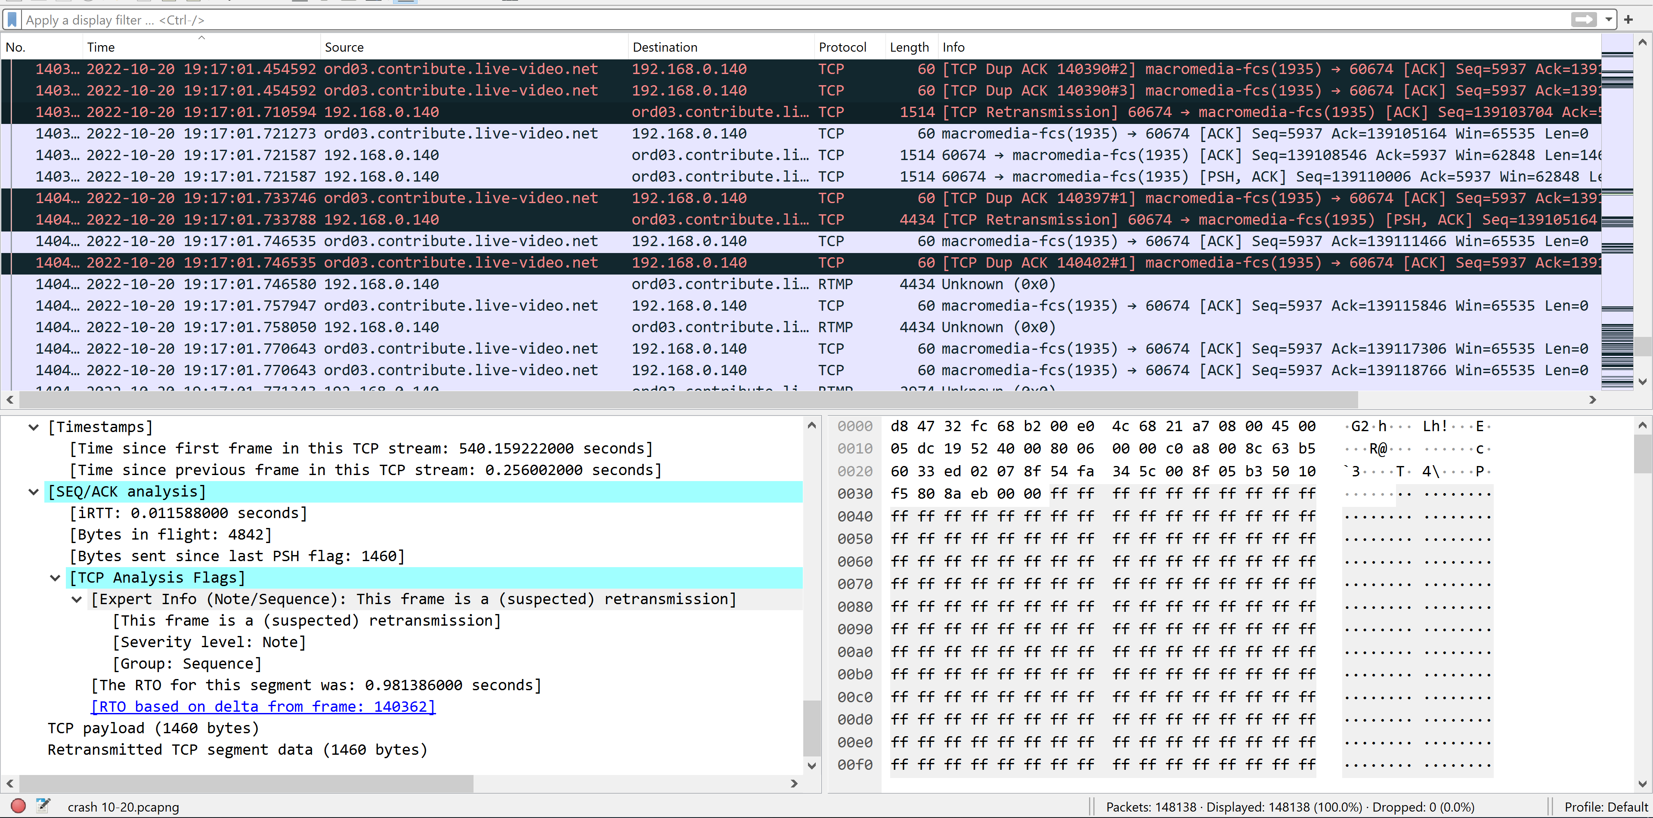This screenshot has height=818, width=1653.
Task: Select the iRTT 0.011588000 seconds row
Action: (x=189, y=513)
